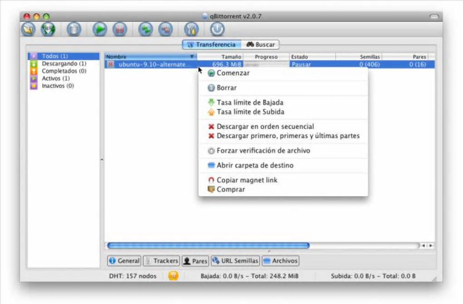
Task: Click paused icon before ubuntu-9.10-alternate
Action: pyautogui.click(x=110, y=64)
